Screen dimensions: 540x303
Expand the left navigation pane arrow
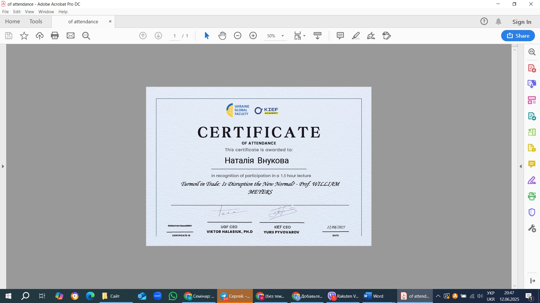[3, 166]
